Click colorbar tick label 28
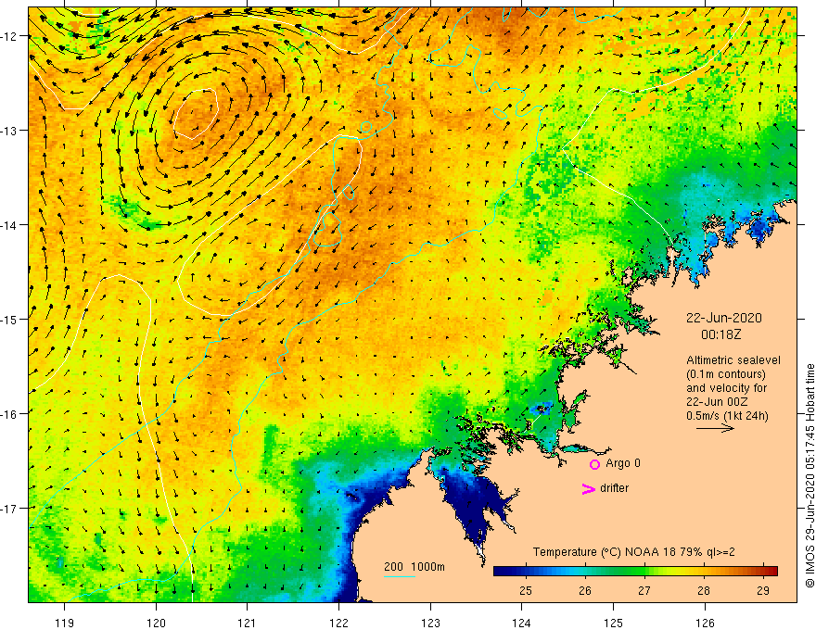 point(704,590)
